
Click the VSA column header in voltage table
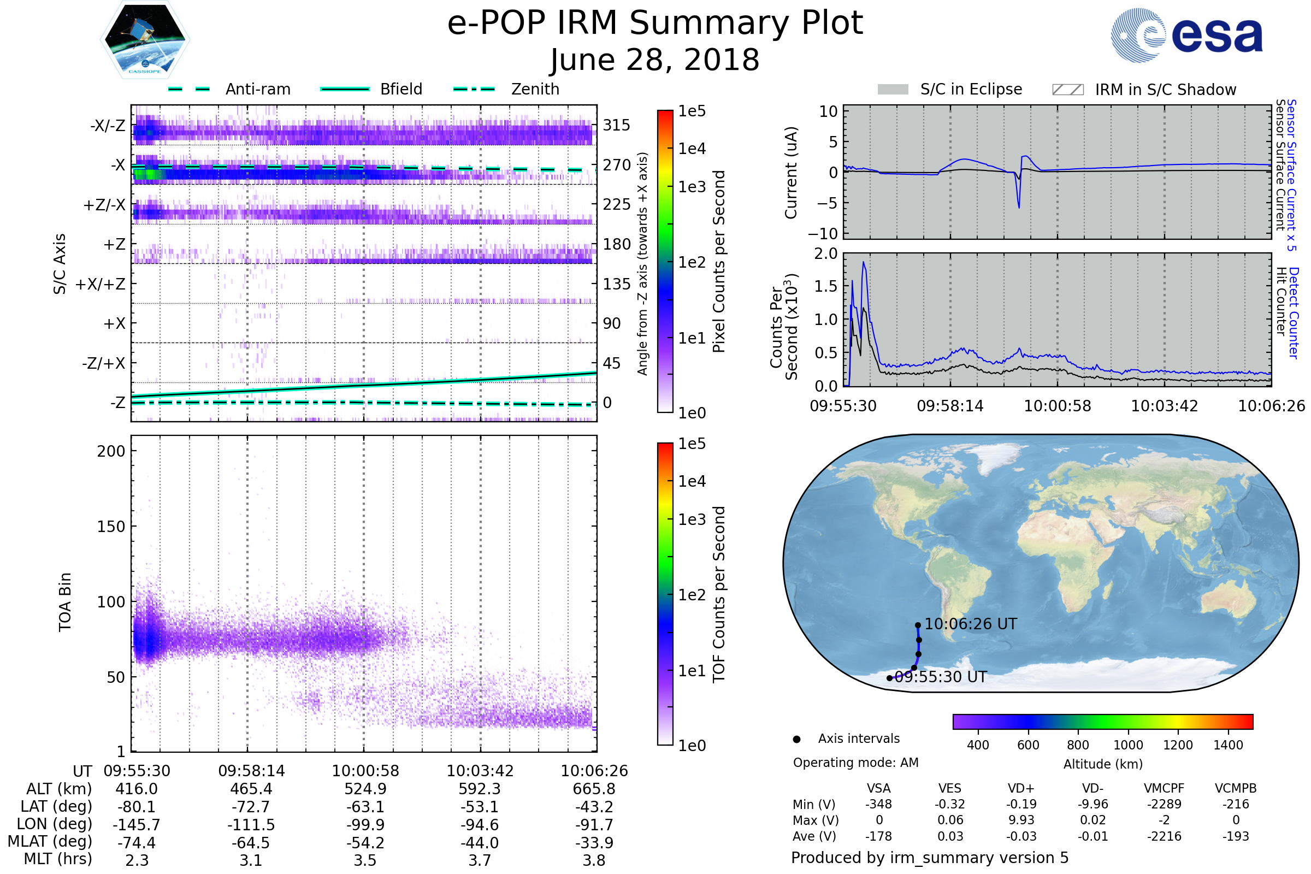click(x=878, y=789)
